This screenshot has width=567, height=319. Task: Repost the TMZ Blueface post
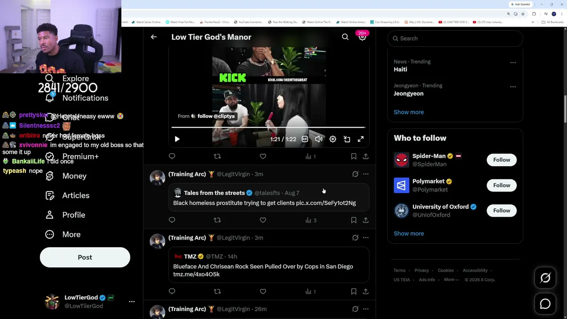217,292
